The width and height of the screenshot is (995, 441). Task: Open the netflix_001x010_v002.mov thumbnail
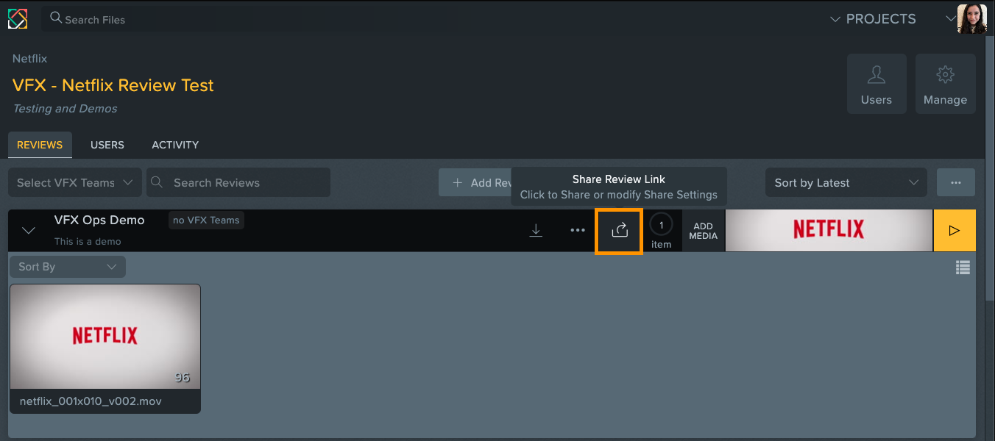point(105,337)
